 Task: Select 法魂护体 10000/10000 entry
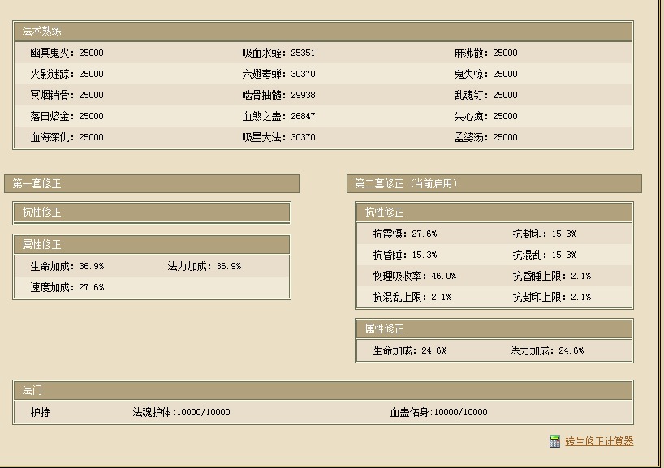(182, 413)
